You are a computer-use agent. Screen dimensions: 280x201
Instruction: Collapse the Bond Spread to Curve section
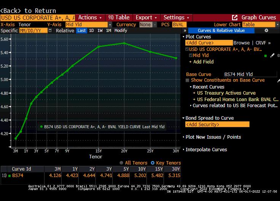coord(183,118)
